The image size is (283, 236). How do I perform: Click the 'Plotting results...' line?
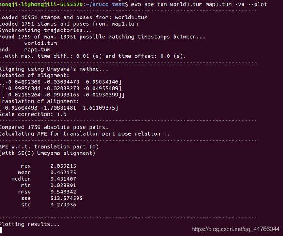(30, 224)
